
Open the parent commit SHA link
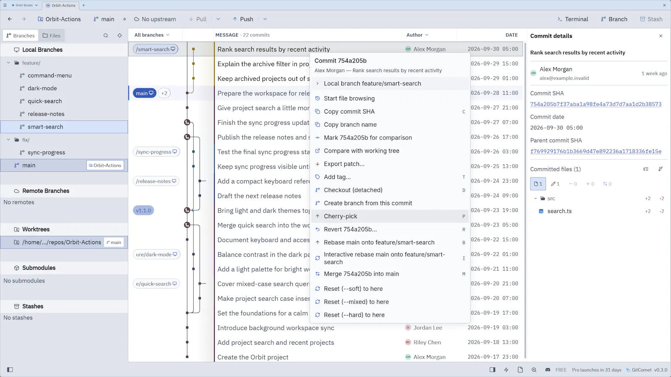tap(596, 152)
